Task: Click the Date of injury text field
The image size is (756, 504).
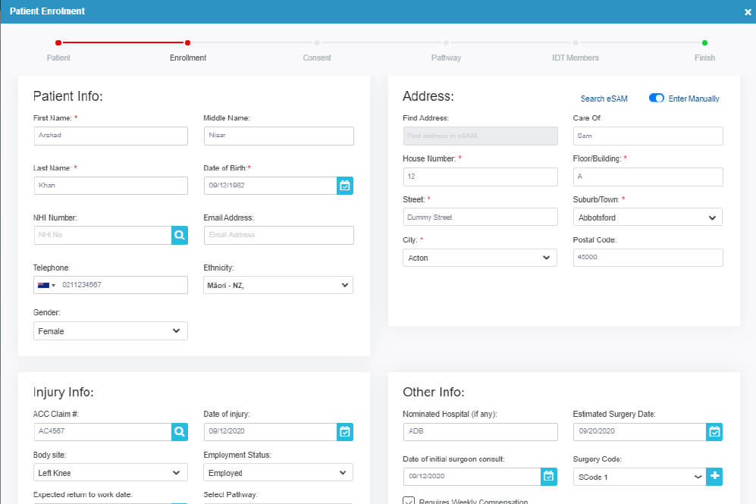Action: click(270, 432)
